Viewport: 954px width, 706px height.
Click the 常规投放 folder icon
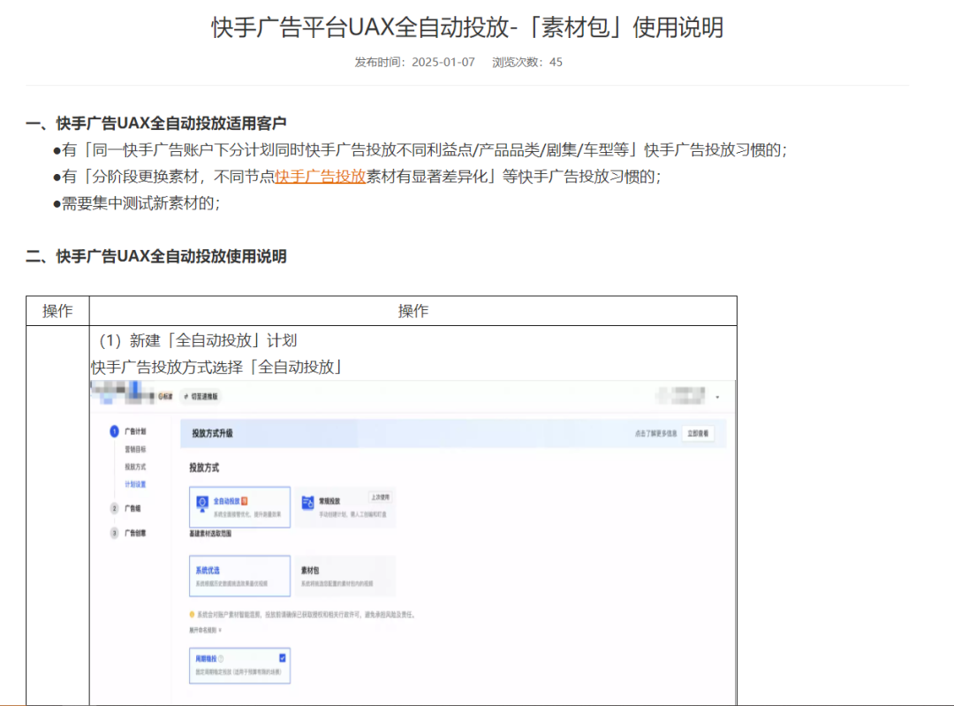click(308, 502)
